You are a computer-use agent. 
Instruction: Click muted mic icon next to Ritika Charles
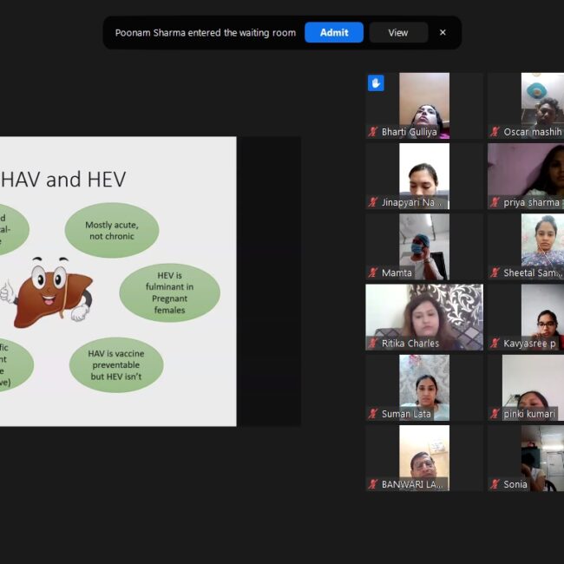(373, 344)
